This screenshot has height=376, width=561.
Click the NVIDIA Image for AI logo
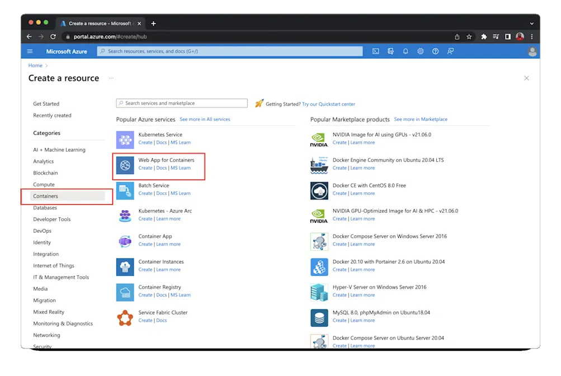click(x=319, y=139)
